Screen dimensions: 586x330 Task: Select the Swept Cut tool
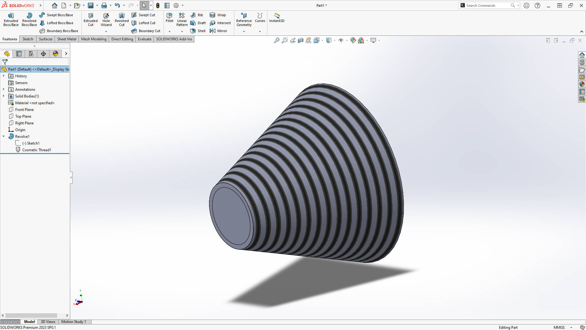pyautogui.click(x=143, y=15)
